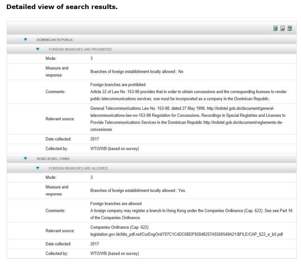This screenshot has height=267, width=301.
Task: Export the search results as PDF
Action: coord(283,28)
